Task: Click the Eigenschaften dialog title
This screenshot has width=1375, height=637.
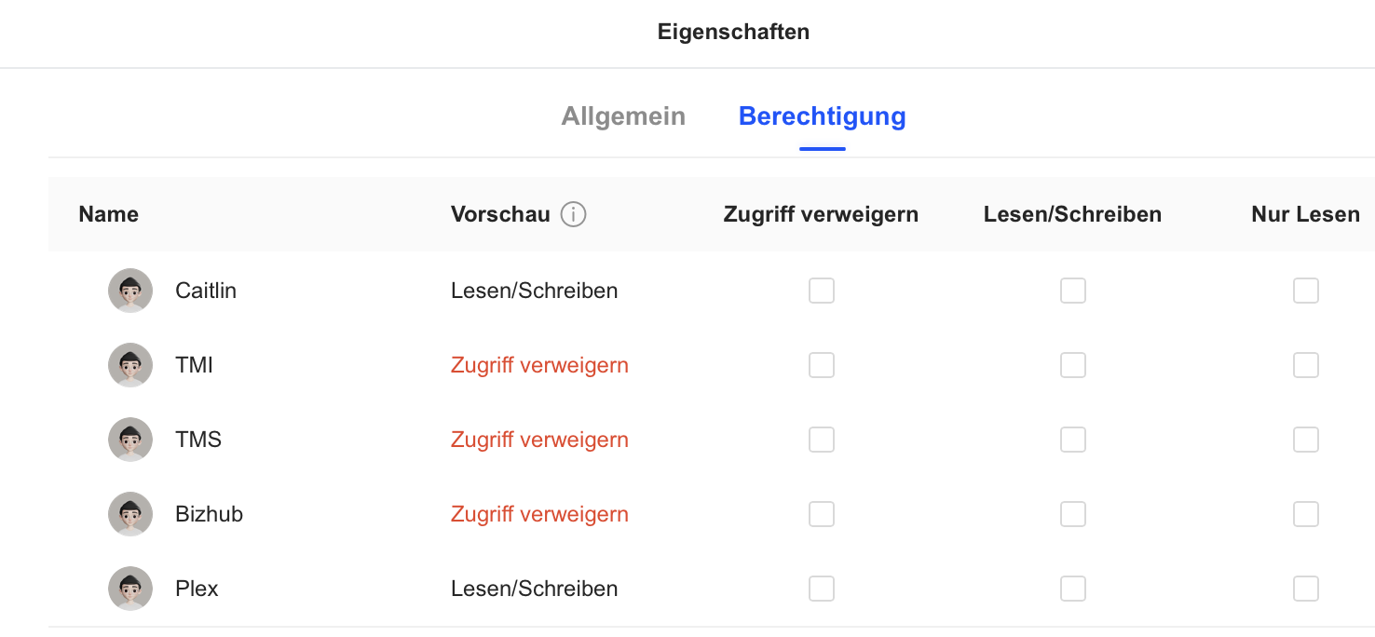Action: [733, 32]
